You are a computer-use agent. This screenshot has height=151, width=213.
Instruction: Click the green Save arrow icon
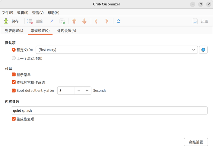coord(6,21)
